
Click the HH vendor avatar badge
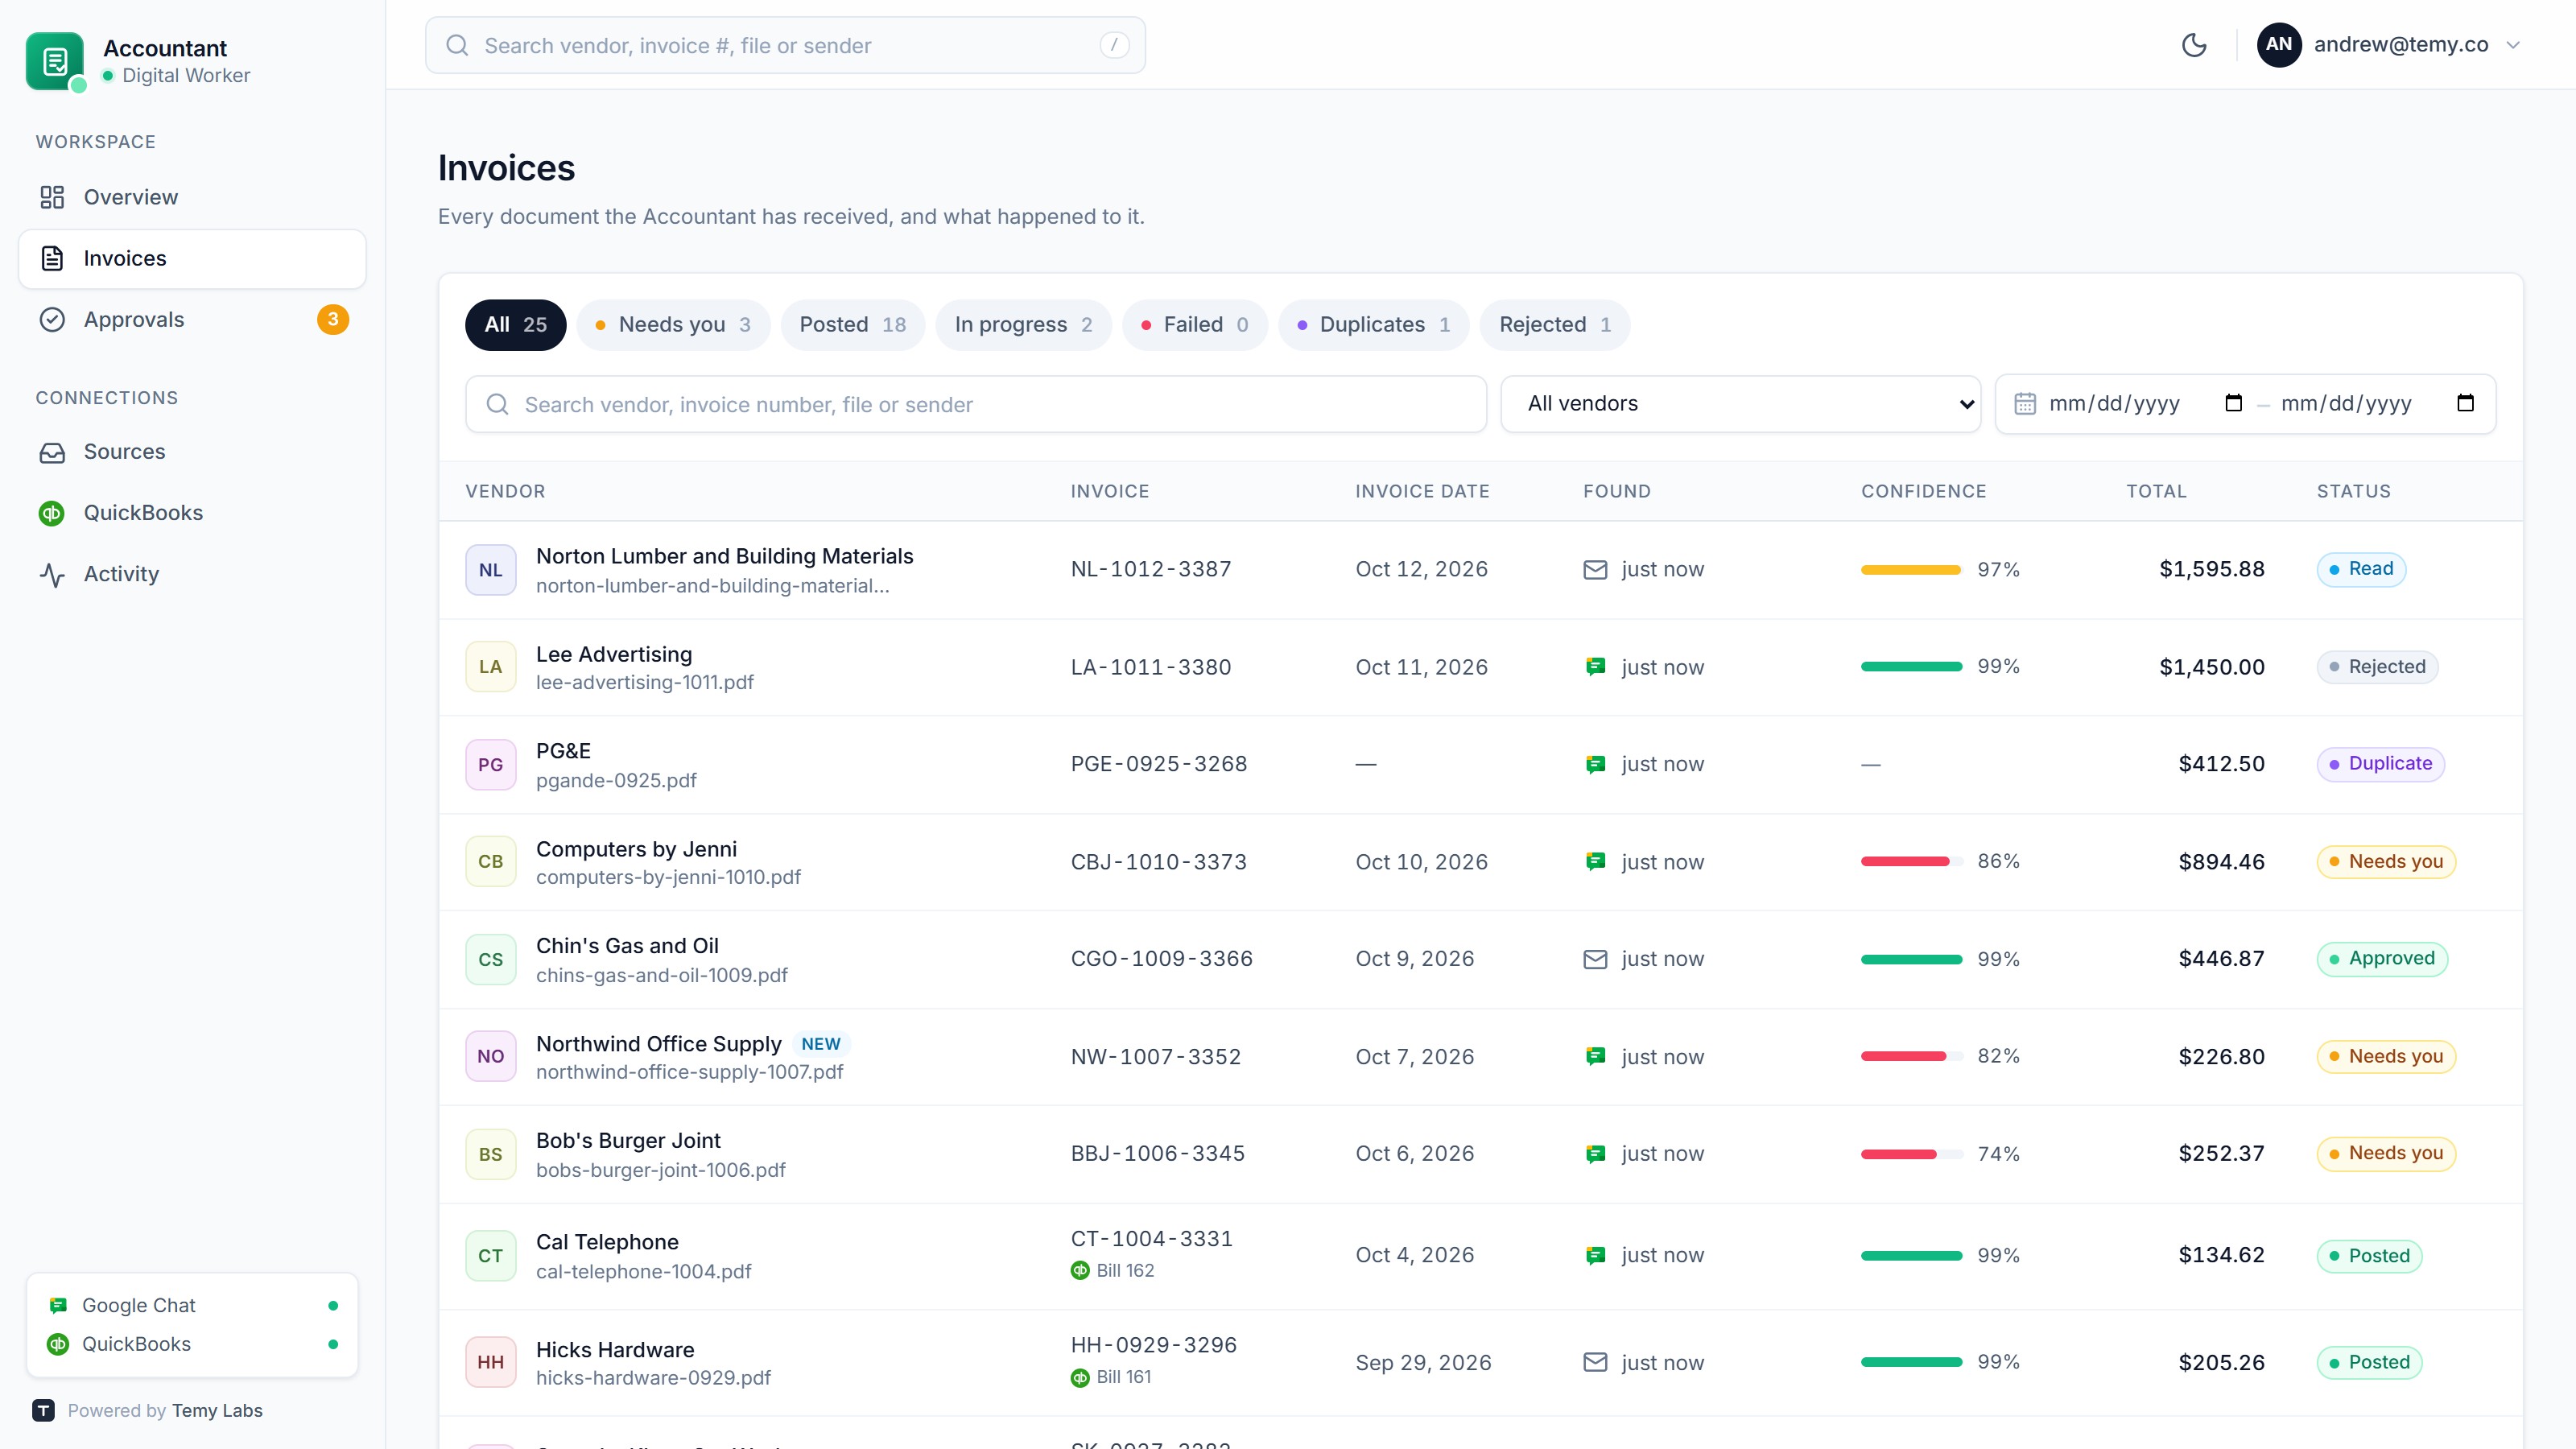coord(490,1362)
